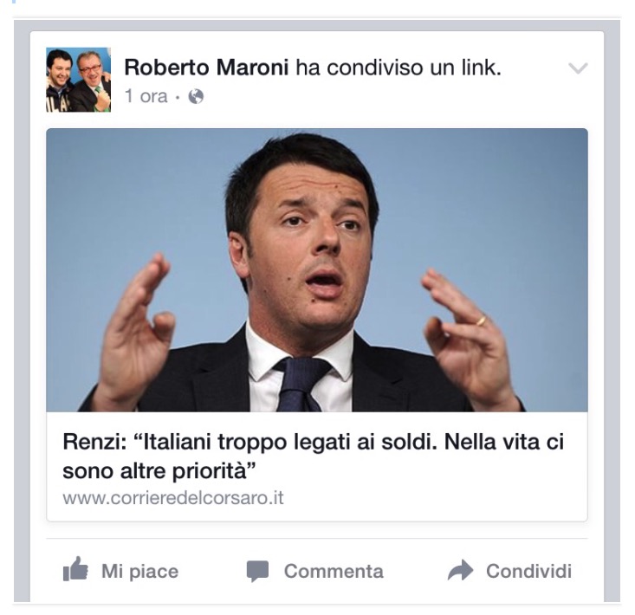Open the shared article preview photo
635x615 pixels.
click(317, 270)
